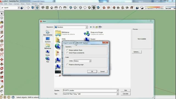Screen dimensions: 176x99
Task: Click the Abrir open button
Action: 126,90
